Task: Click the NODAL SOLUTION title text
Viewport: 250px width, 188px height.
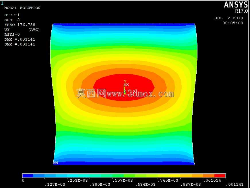Action: point(22,8)
